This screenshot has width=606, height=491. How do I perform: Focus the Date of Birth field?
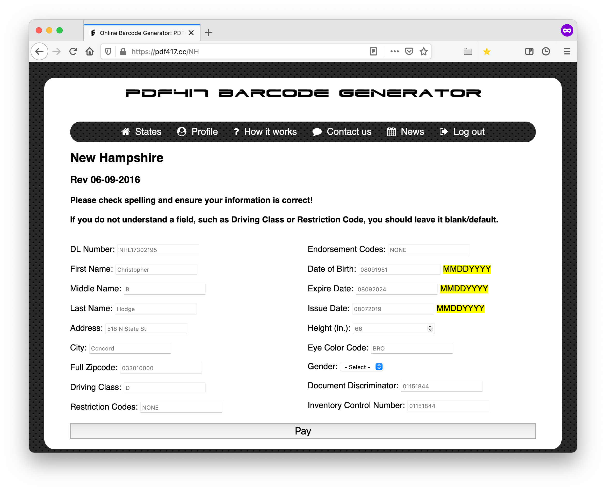click(x=399, y=270)
